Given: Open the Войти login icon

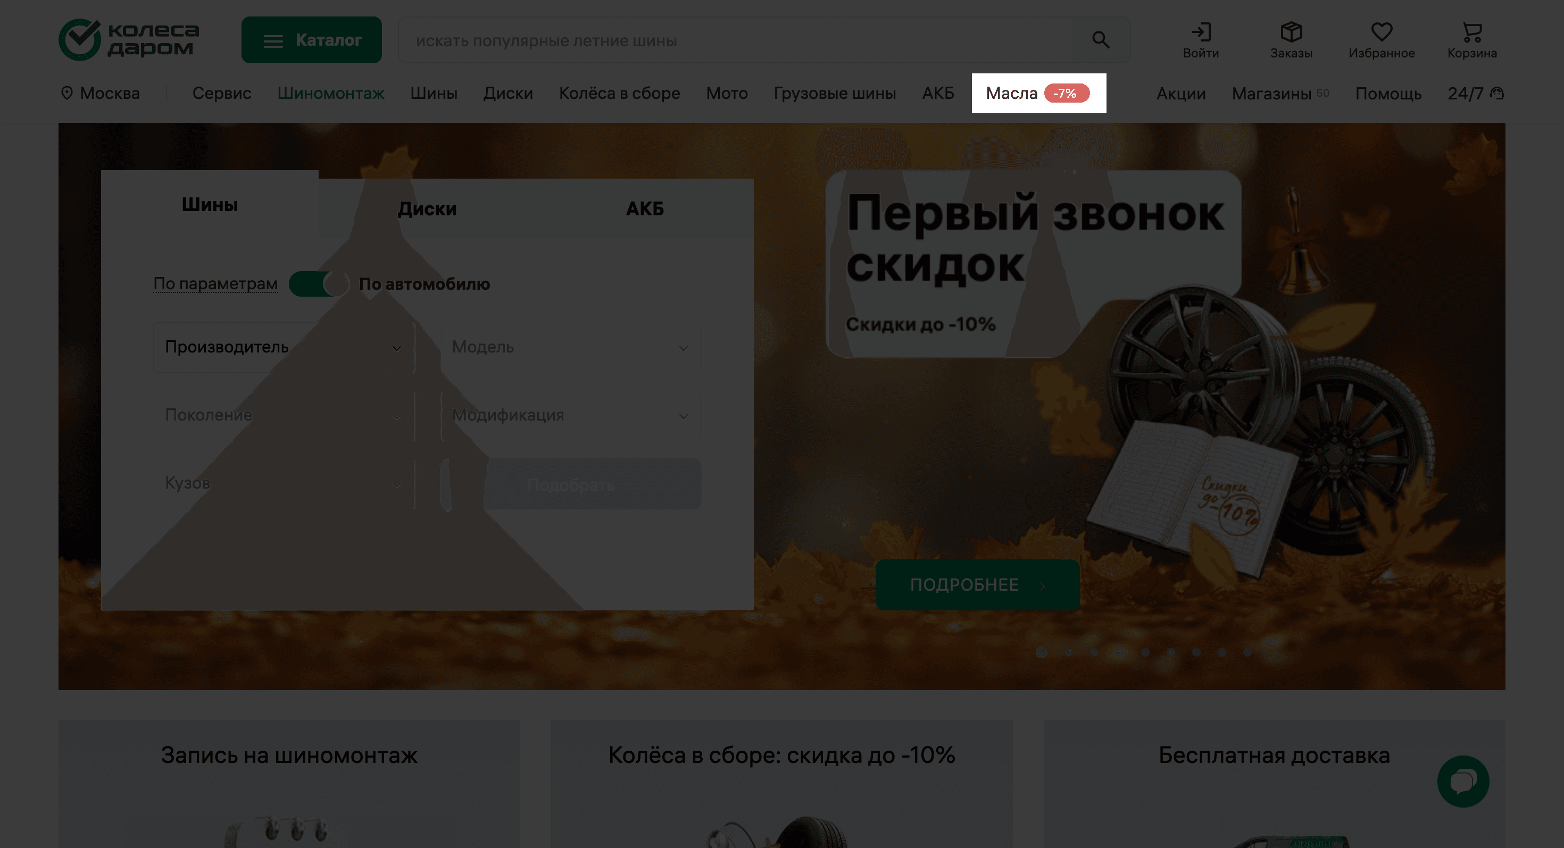Looking at the screenshot, I should tap(1200, 32).
